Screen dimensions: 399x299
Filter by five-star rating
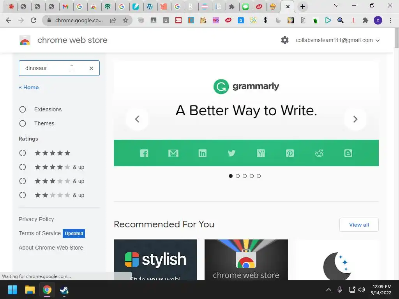23,153
